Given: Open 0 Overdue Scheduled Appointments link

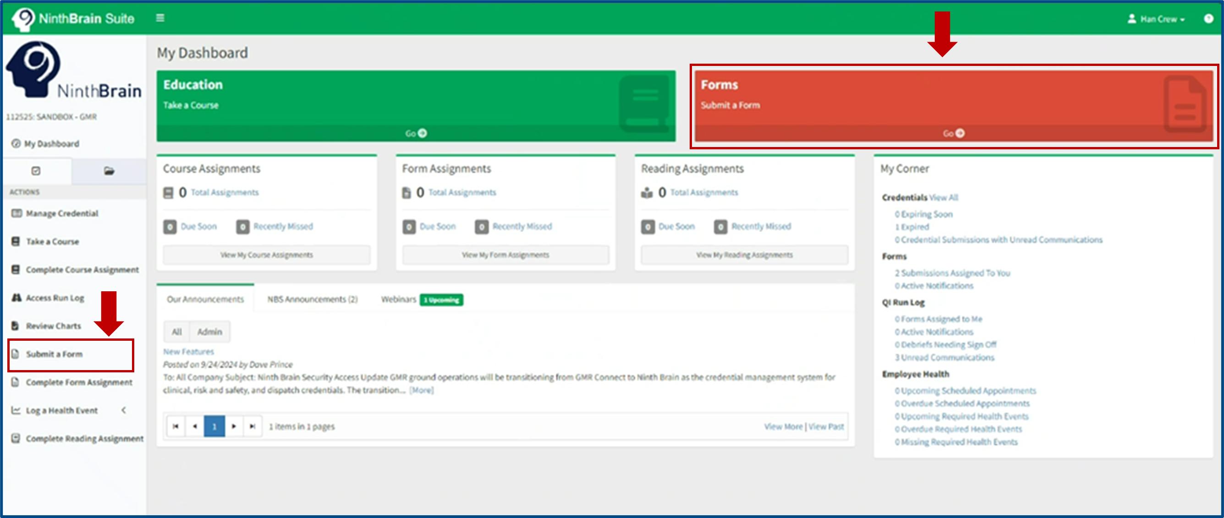Looking at the screenshot, I should (962, 403).
